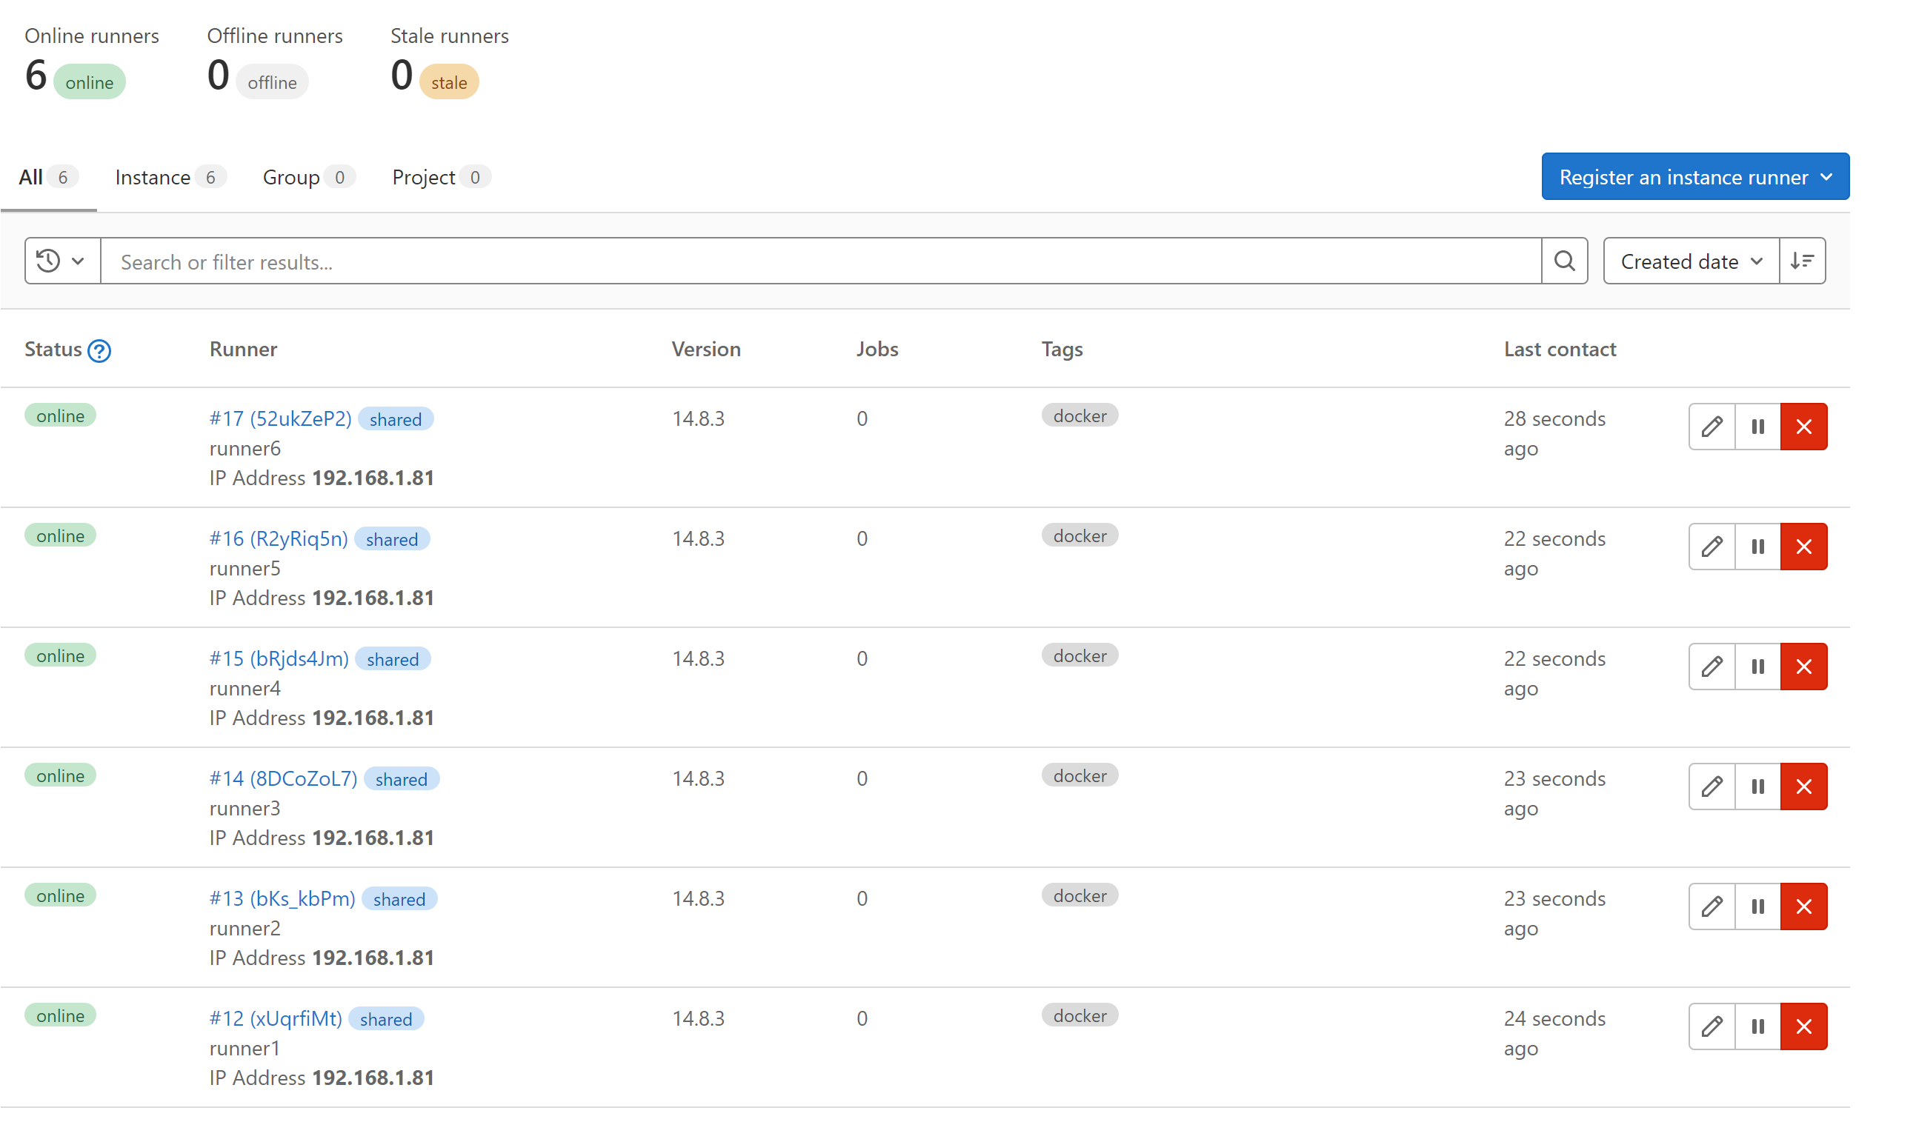
Task: Edit runner6 with the pencil icon
Action: pyautogui.click(x=1712, y=427)
